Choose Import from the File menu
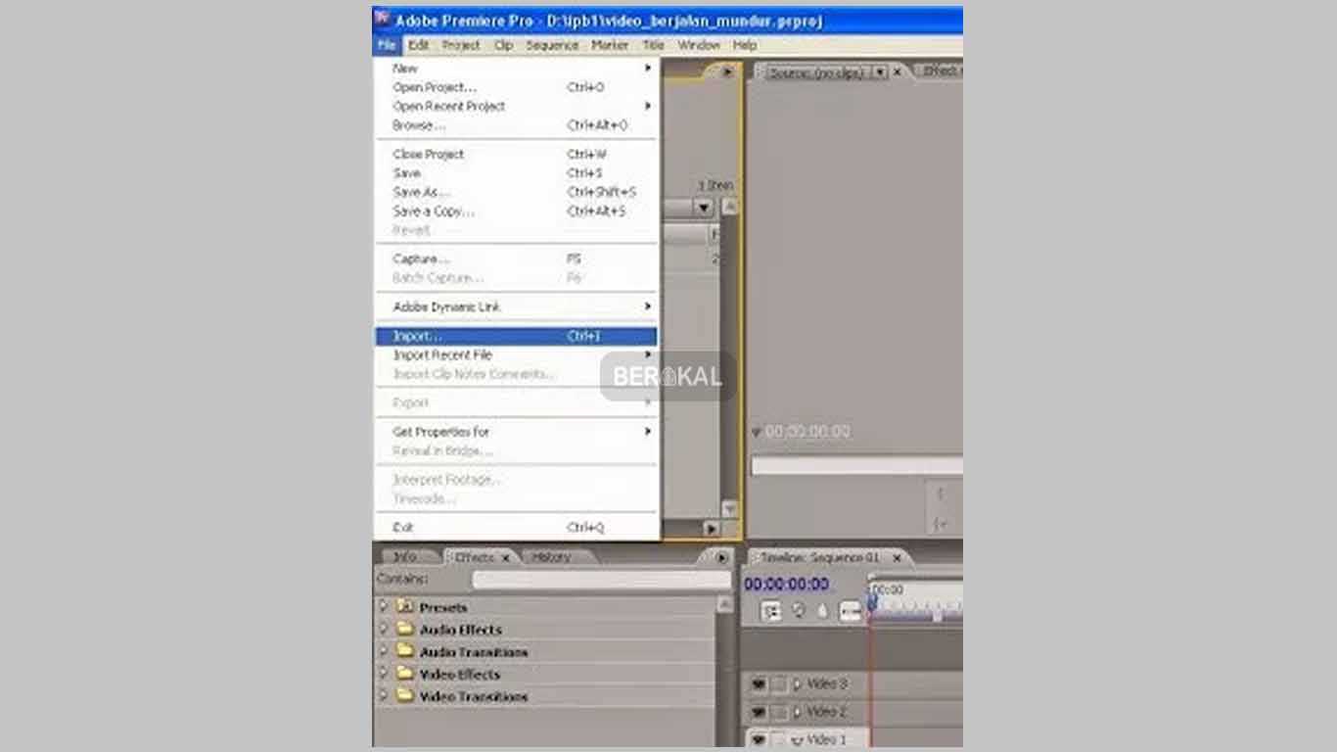Image resolution: width=1337 pixels, height=752 pixels. point(517,336)
